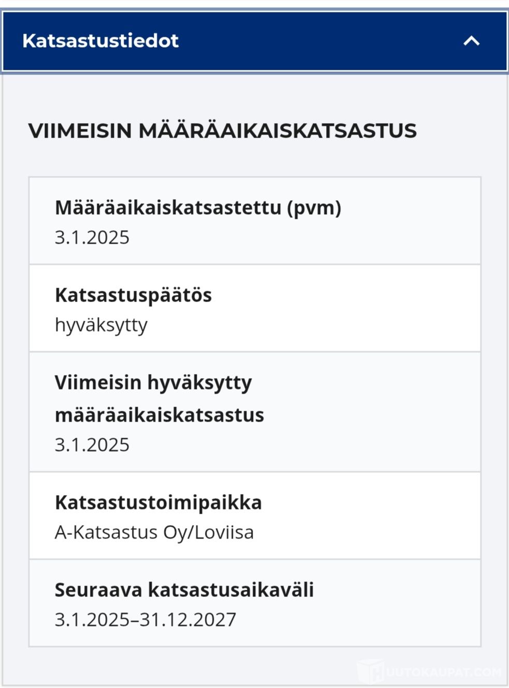Screen dimensions: 509x688
Task: Select the date under Viimeisin hyväksytty määräaikaiskatsastus
Action: coord(92,445)
